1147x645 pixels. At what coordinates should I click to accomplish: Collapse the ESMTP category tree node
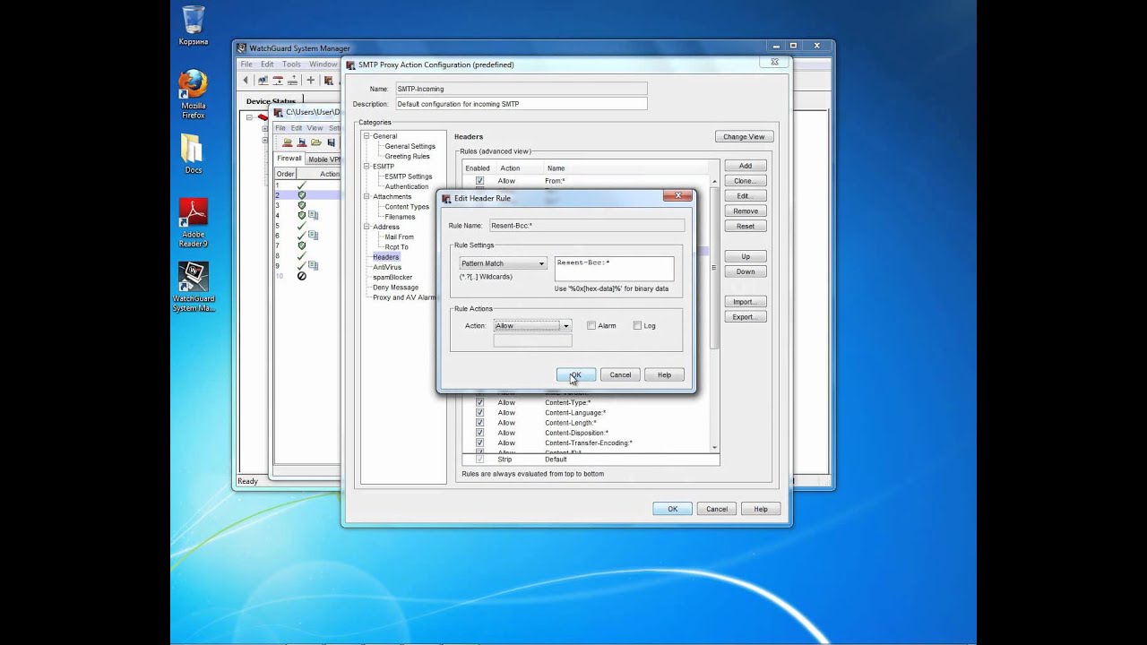coord(367,167)
